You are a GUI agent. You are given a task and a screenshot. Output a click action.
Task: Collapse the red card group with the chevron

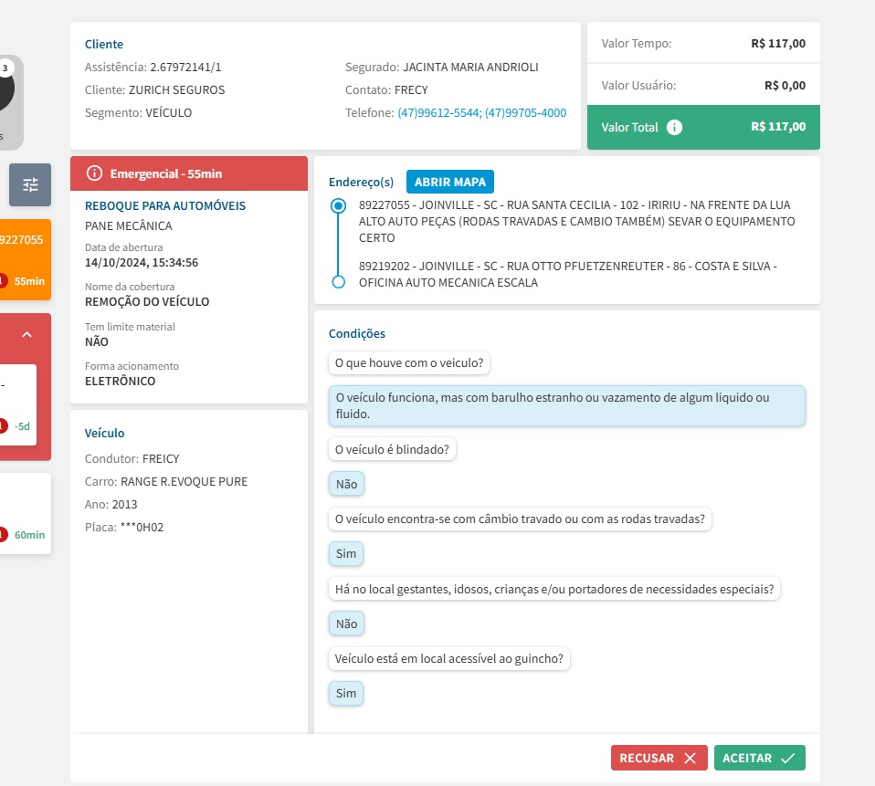(26, 335)
